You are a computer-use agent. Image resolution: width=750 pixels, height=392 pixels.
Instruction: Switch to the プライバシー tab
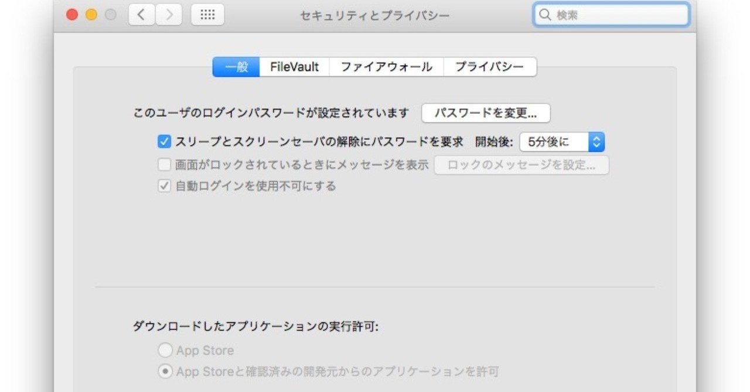pyautogui.click(x=489, y=67)
